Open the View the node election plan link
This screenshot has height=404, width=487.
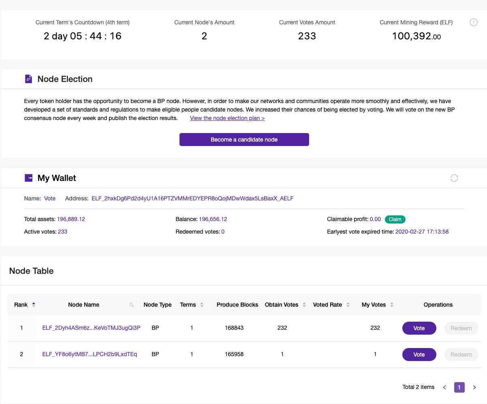(227, 118)
